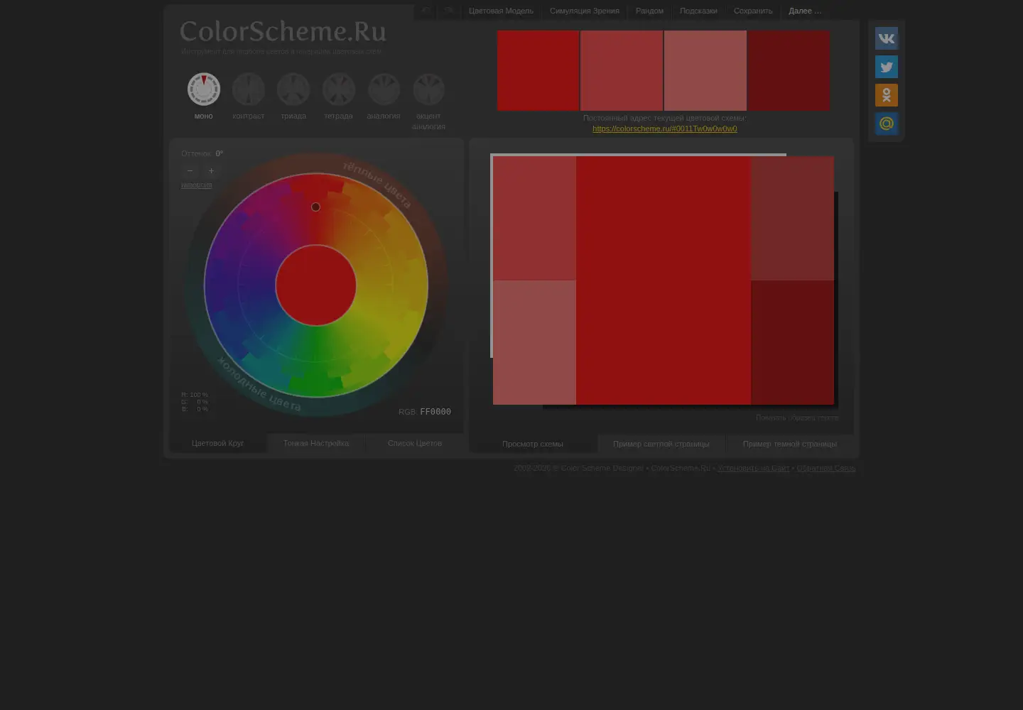The image size is (1023, 710).
Task: Open the Пример светлой страницы tab
Action: coord(661,444)
